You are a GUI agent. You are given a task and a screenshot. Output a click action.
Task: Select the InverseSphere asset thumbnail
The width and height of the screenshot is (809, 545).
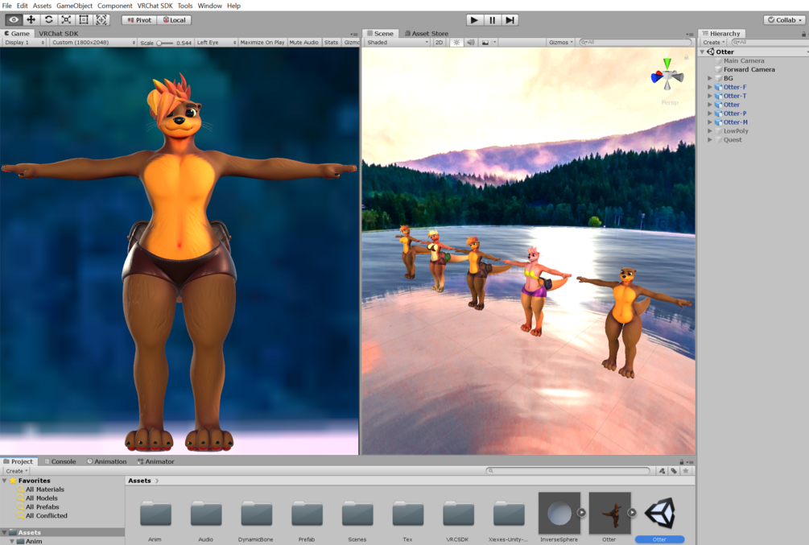click(x=559, y=513)
